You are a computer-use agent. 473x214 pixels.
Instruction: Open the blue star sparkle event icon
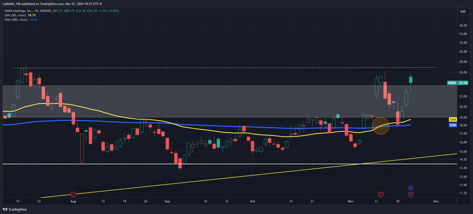(x=411, y=188)
